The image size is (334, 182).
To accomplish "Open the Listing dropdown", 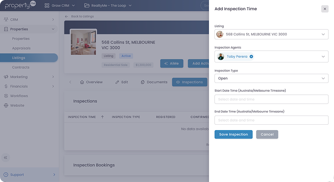I will tap(271, 34).
